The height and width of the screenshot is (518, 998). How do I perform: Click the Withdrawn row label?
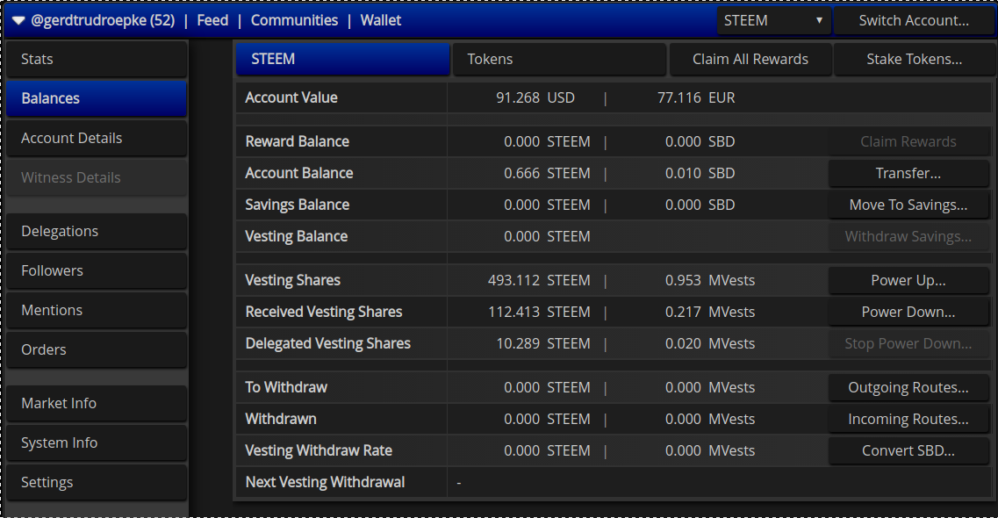(281, 419)
